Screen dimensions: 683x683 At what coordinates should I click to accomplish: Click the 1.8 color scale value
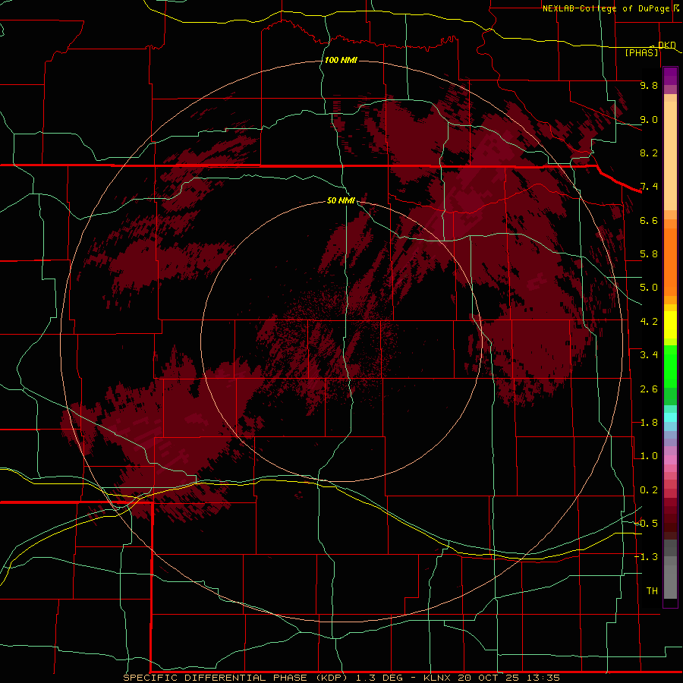(x=649, y=423)
